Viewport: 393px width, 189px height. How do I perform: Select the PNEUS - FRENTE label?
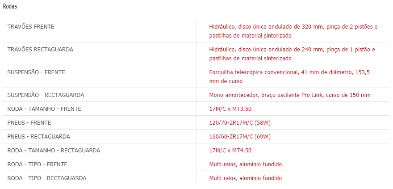(x=29, y=122)
